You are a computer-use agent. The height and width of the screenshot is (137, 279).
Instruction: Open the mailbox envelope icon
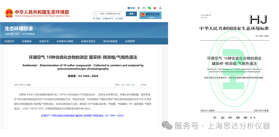(129, 8)
